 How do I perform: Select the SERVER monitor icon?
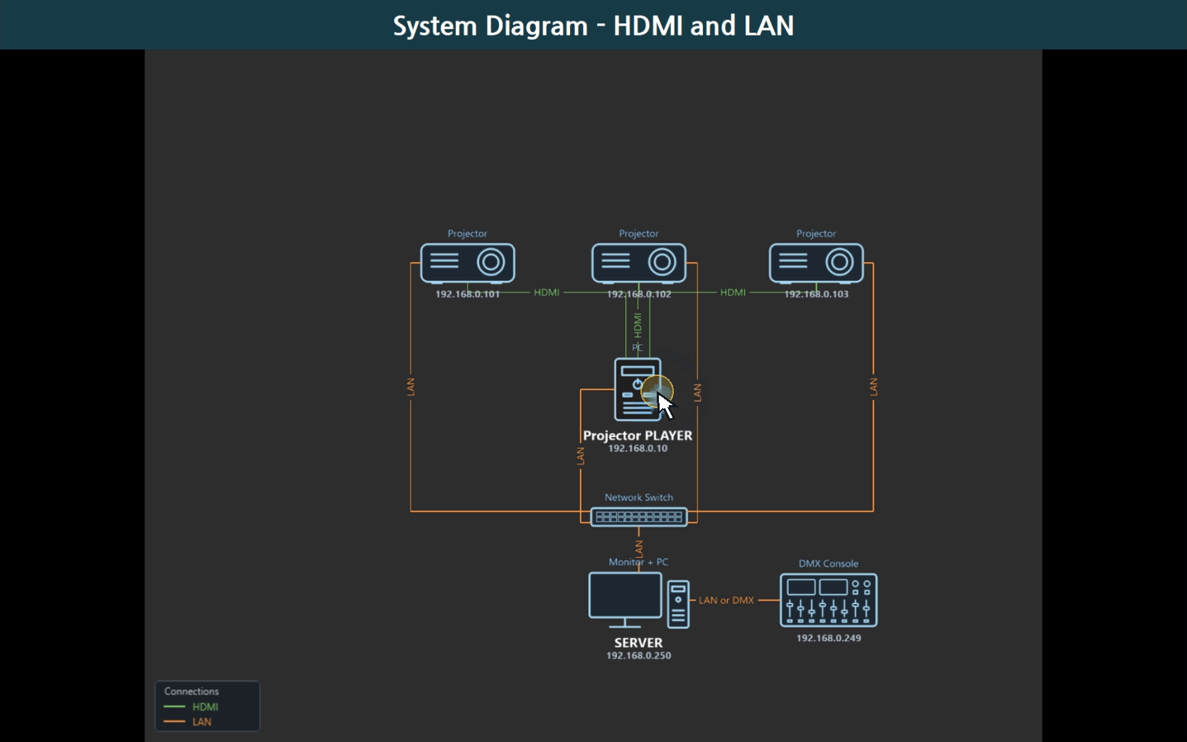click(625, 600)
